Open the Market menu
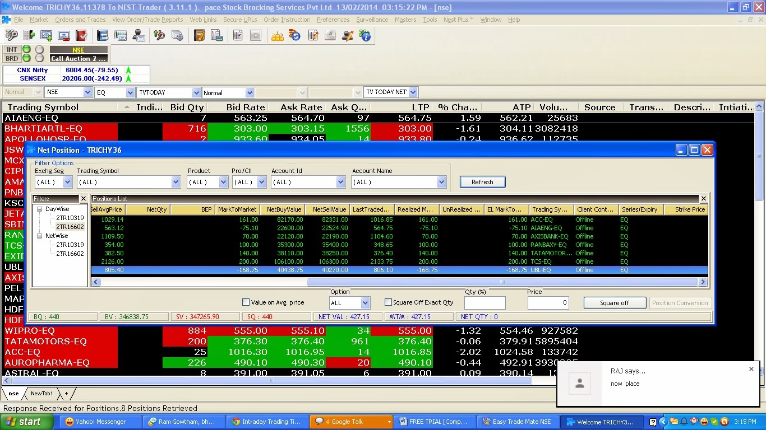This screenshot has height=430, width=766. [x=39, y=20]
